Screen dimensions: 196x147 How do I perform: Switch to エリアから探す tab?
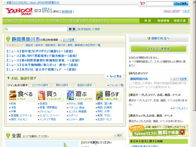tap(40, 85)
